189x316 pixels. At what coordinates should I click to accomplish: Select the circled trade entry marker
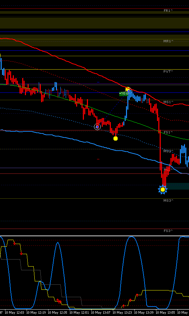97,127
